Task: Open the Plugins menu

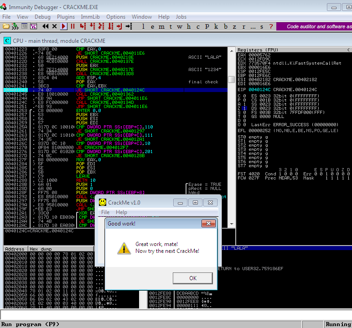Action: point(66,17)
